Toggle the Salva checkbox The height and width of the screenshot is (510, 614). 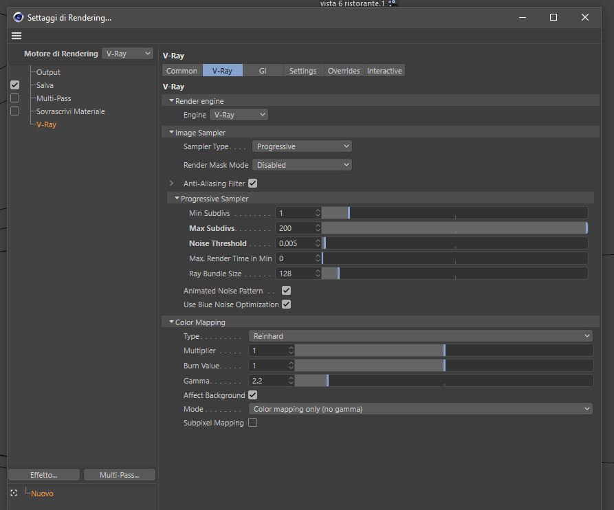[15, 85]
